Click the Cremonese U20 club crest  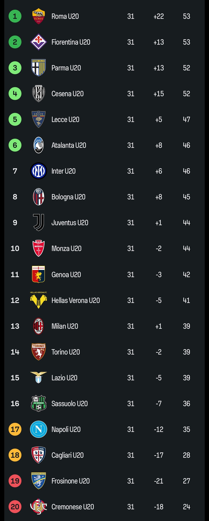[x=39, y=507]
